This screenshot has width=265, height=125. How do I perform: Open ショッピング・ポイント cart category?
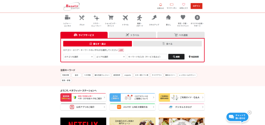(111, 21)
